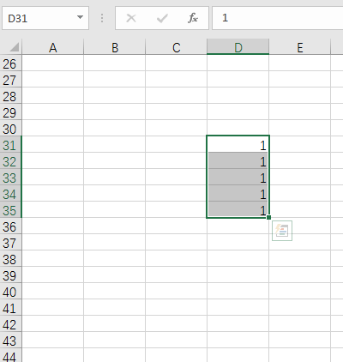This screenshot has width=343, height=362.
Task: Select row 42 header
Action: point(10,324)
